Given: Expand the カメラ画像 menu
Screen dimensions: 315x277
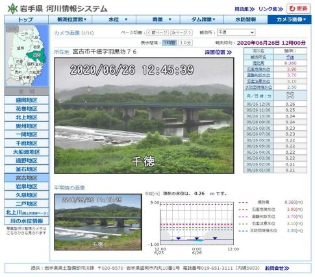Looking at the screenshot, I should [290, 19].
